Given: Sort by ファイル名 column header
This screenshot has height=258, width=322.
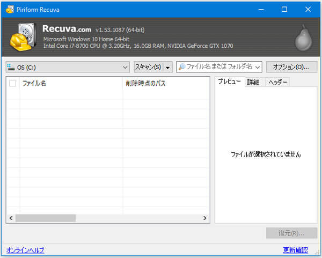Looking at the screenshot, I should point(70,83).
